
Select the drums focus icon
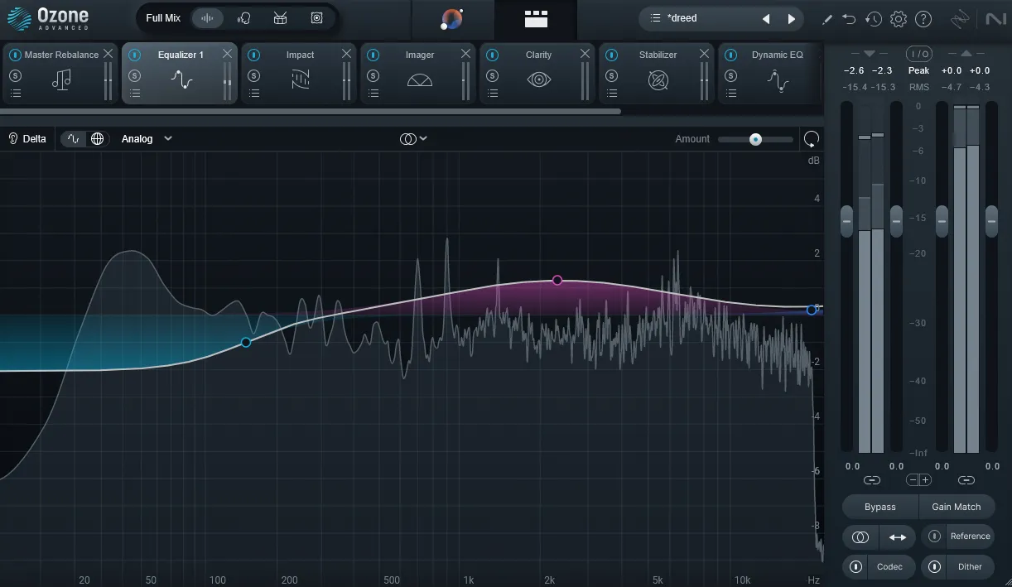point(280,18)
